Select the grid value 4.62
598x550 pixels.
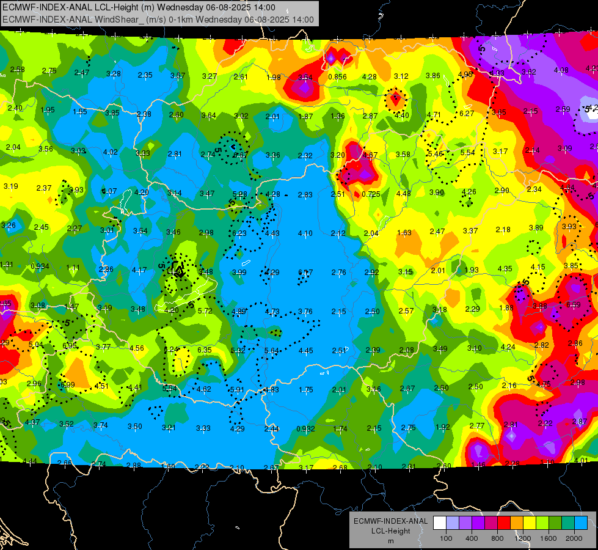pos(203,389)
